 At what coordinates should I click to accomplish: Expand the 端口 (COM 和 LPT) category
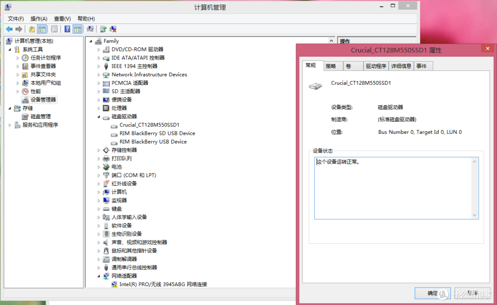tap(98, 175)
